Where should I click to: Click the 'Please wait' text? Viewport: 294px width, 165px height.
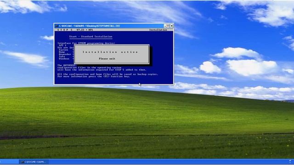(107, 59)
